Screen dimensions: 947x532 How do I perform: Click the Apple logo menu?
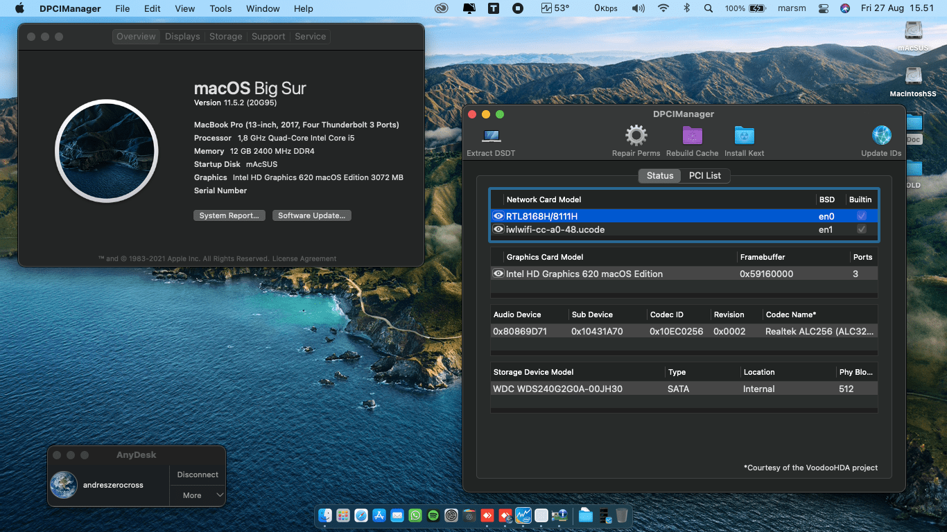(19, 8)
